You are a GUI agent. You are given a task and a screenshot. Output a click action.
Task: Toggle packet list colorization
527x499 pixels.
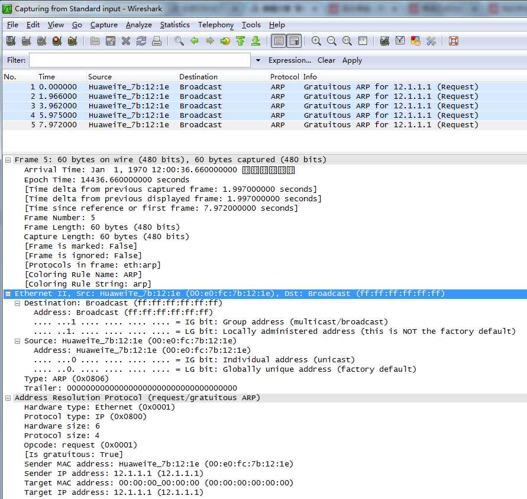pos(279,41)
